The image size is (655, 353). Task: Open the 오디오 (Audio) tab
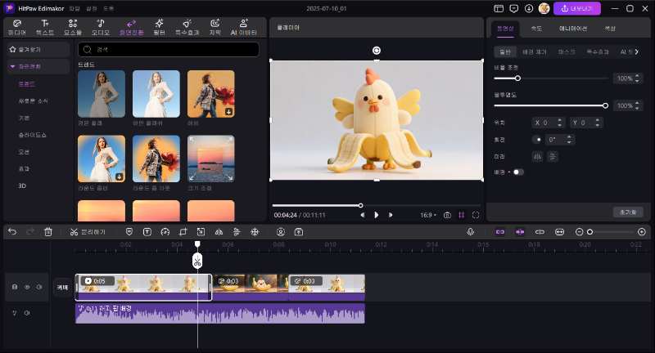click(x=100, y=27)
